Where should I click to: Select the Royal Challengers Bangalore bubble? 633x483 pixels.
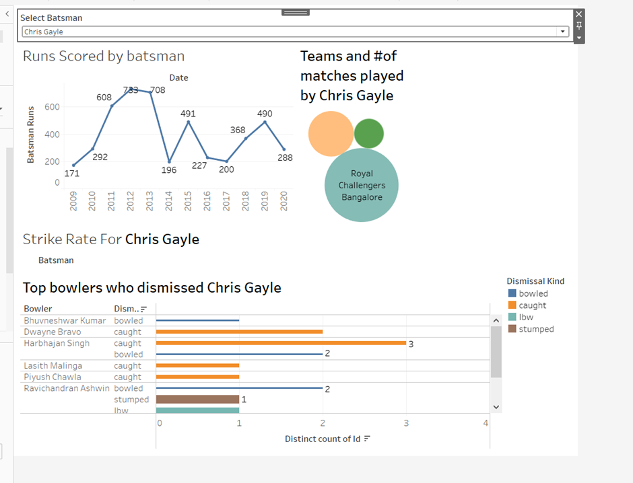362,184
